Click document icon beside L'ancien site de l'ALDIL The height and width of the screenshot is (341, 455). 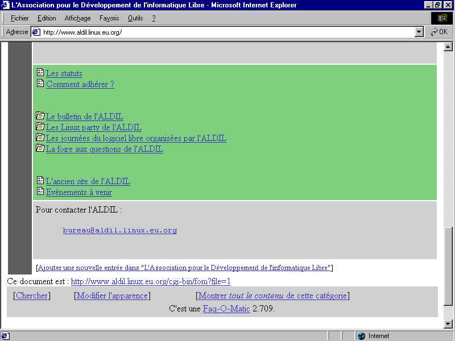40,181
